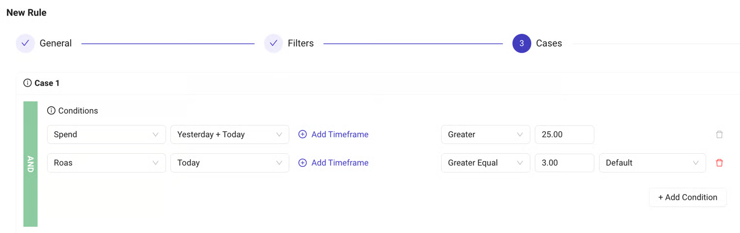Image resolution: width=740 pixels, height=233 pixels.
Task: Switch to the Filters step
Action: click(x=300, y=43)
